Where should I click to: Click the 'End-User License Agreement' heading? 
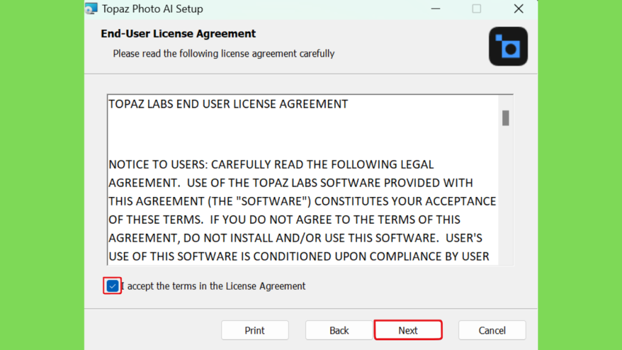click(178, 34)
